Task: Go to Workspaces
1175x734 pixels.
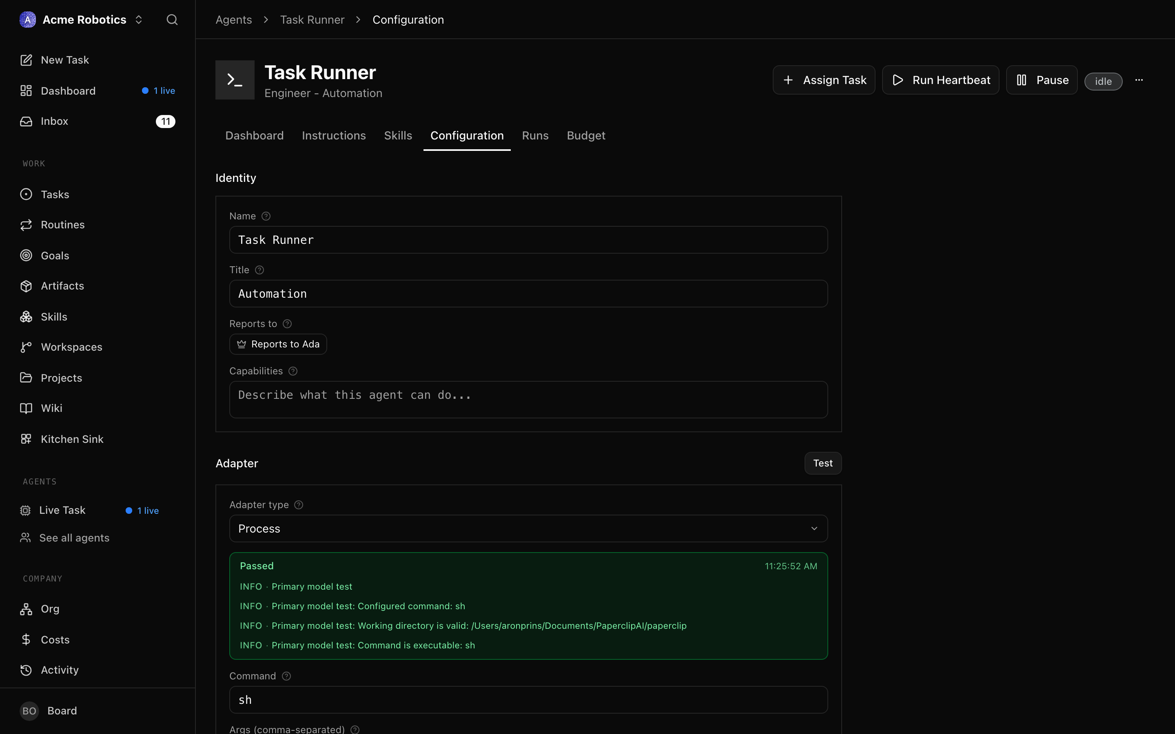Action: point(98,347)
